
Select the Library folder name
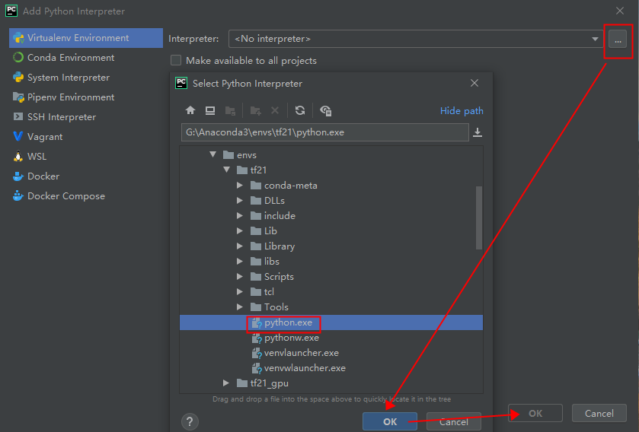(280, 246)
